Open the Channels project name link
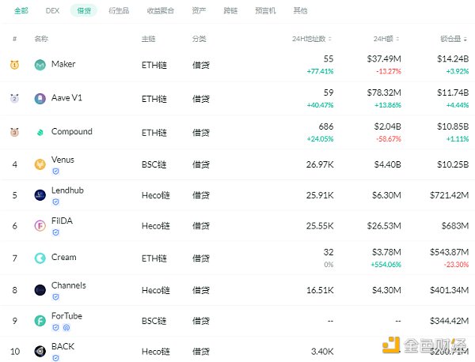Image resolution: width=475 pixels, height=362 pixels. pyautogui.click(x=68, y=285)
